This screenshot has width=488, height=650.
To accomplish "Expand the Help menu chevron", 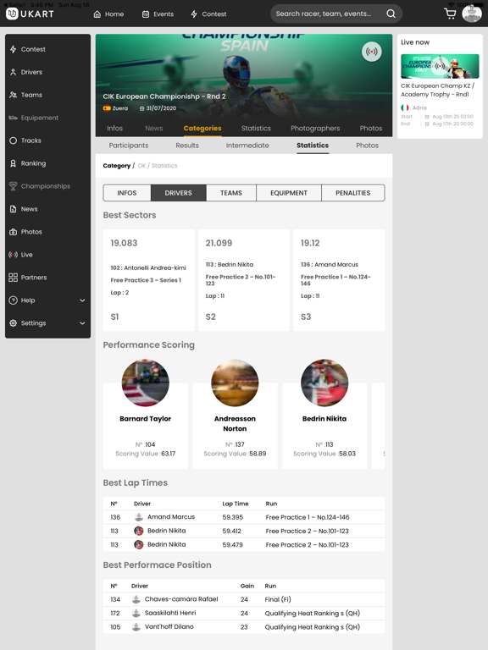I will [82, 300].
